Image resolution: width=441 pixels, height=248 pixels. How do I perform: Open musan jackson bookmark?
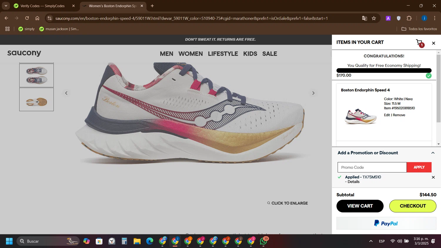(x=59, y=29)
